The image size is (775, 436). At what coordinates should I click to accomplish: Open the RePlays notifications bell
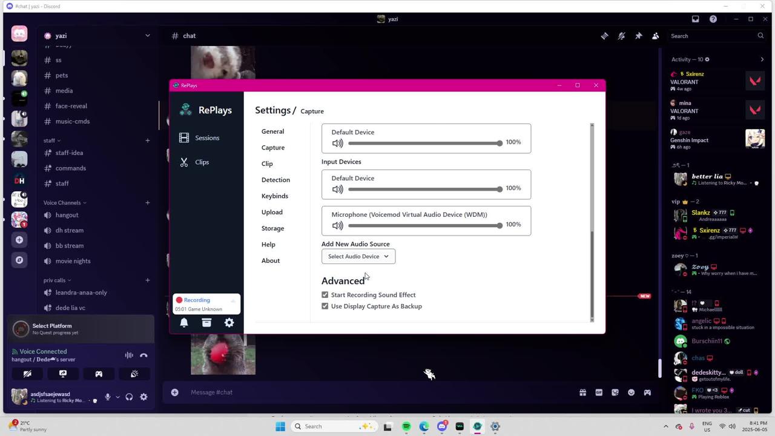point(184,323)
